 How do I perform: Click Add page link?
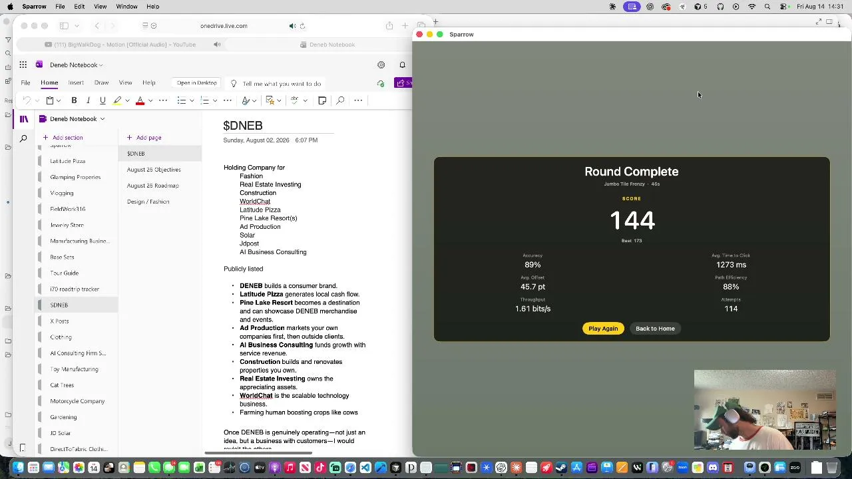144,138
